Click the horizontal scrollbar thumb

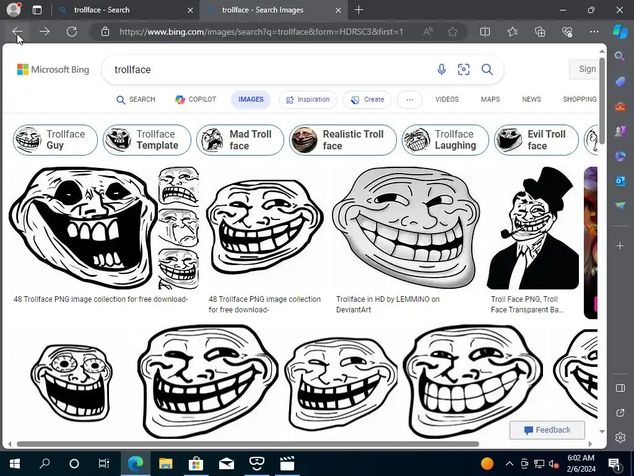coord(248,444)
